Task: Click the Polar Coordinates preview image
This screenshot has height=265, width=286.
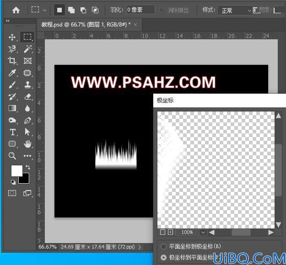Action: [216, 170]
